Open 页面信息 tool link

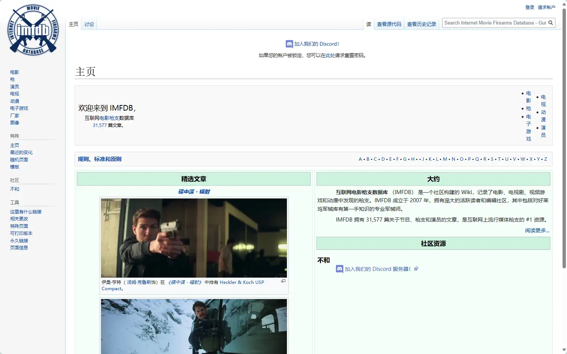19,248
